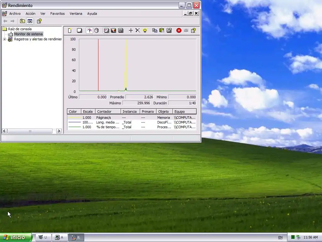Sort by Escala column header
The height and width of the screenshot is (242, 322).
point(88,112)
